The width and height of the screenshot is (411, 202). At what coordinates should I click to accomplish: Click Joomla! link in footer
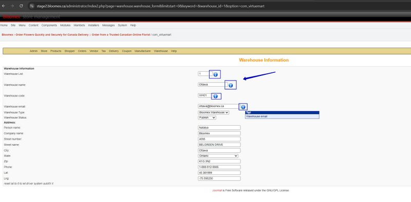point(217,191)
